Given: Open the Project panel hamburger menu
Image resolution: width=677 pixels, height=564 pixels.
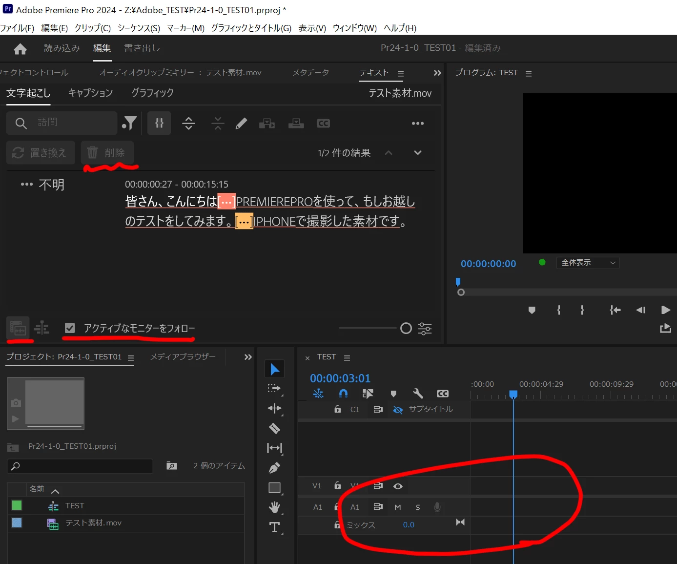Looking at the screenshot, I should pos(131,358).
